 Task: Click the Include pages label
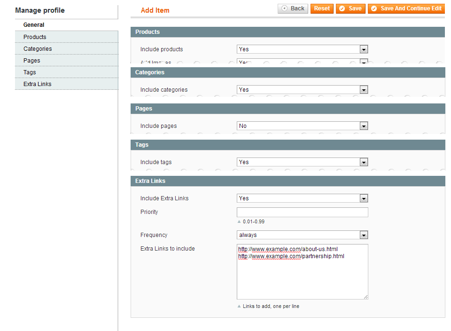158,126
